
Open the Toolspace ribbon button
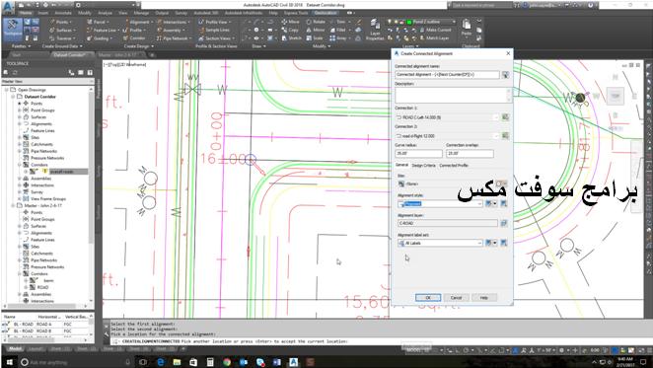pos(13,29)
